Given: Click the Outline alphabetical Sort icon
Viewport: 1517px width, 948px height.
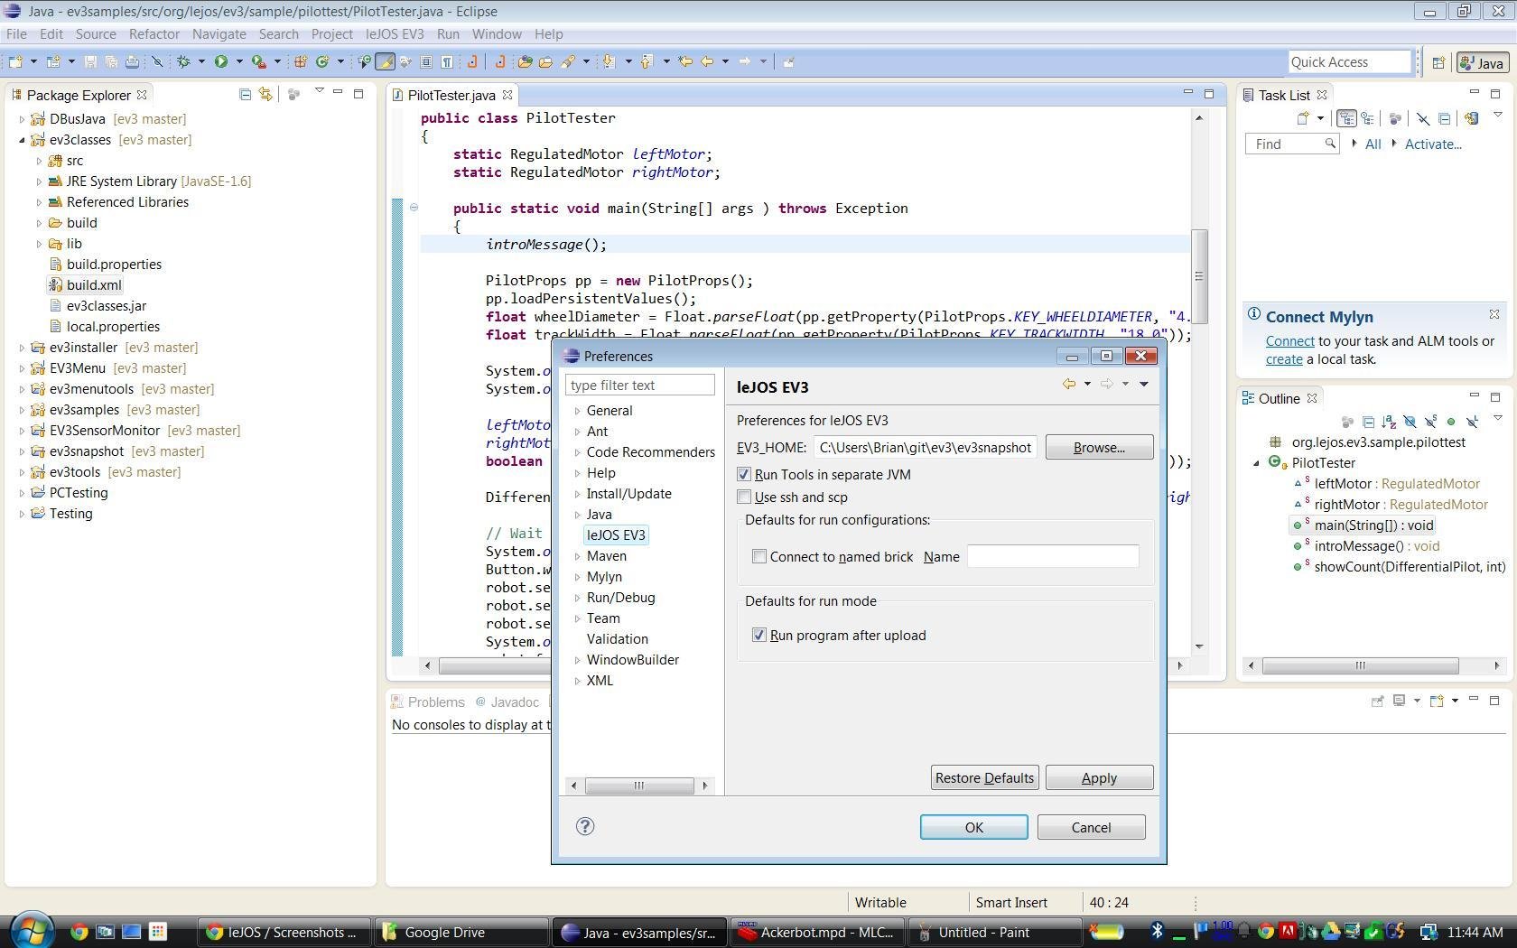Looking at the screenshot, I should (x=1389, y=422).
